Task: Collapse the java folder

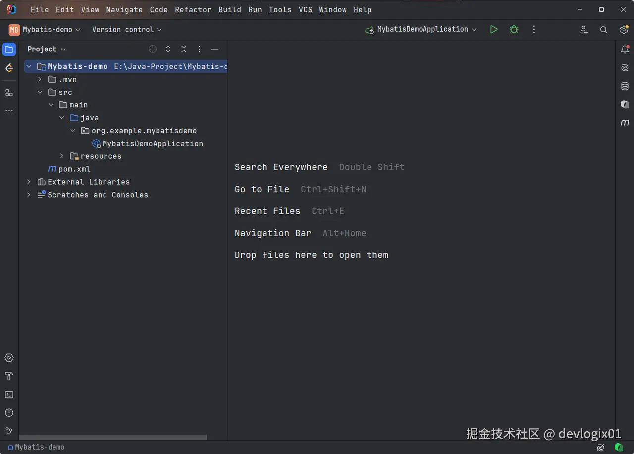Action: [61, 118]
